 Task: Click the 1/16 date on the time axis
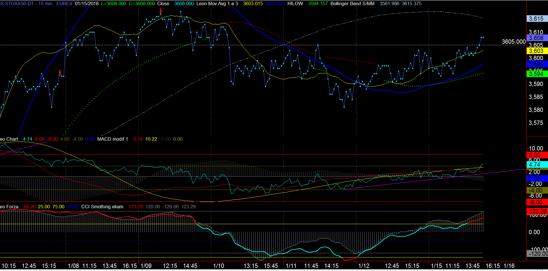tap(509, 266)
